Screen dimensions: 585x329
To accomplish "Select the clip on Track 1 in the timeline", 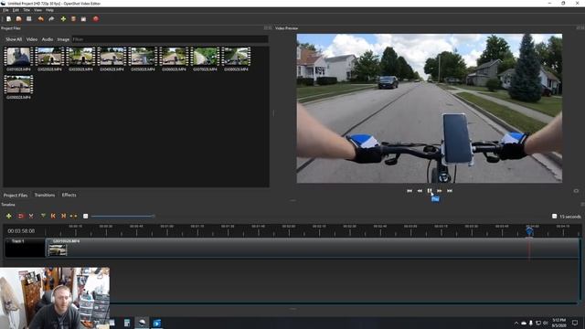I will click(x=313, y=248).
